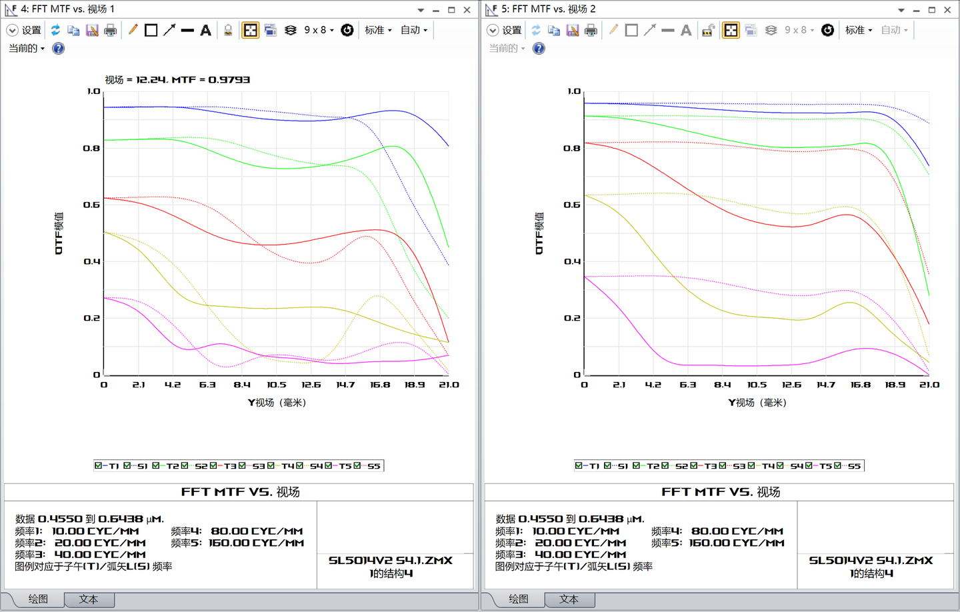Screen dimensions: 960x612
Task: Switch to the 文本 tab in window 4
Action: click(x=88, y=599)
